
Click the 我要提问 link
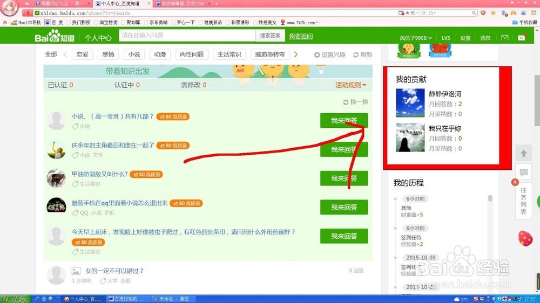tap(301, 36)
